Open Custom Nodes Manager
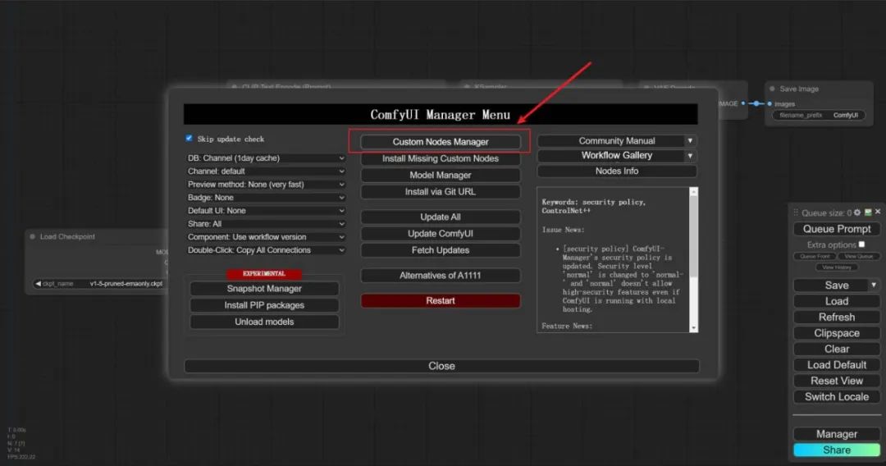Screen dimensions: 886x466 (x=441, y=142)
